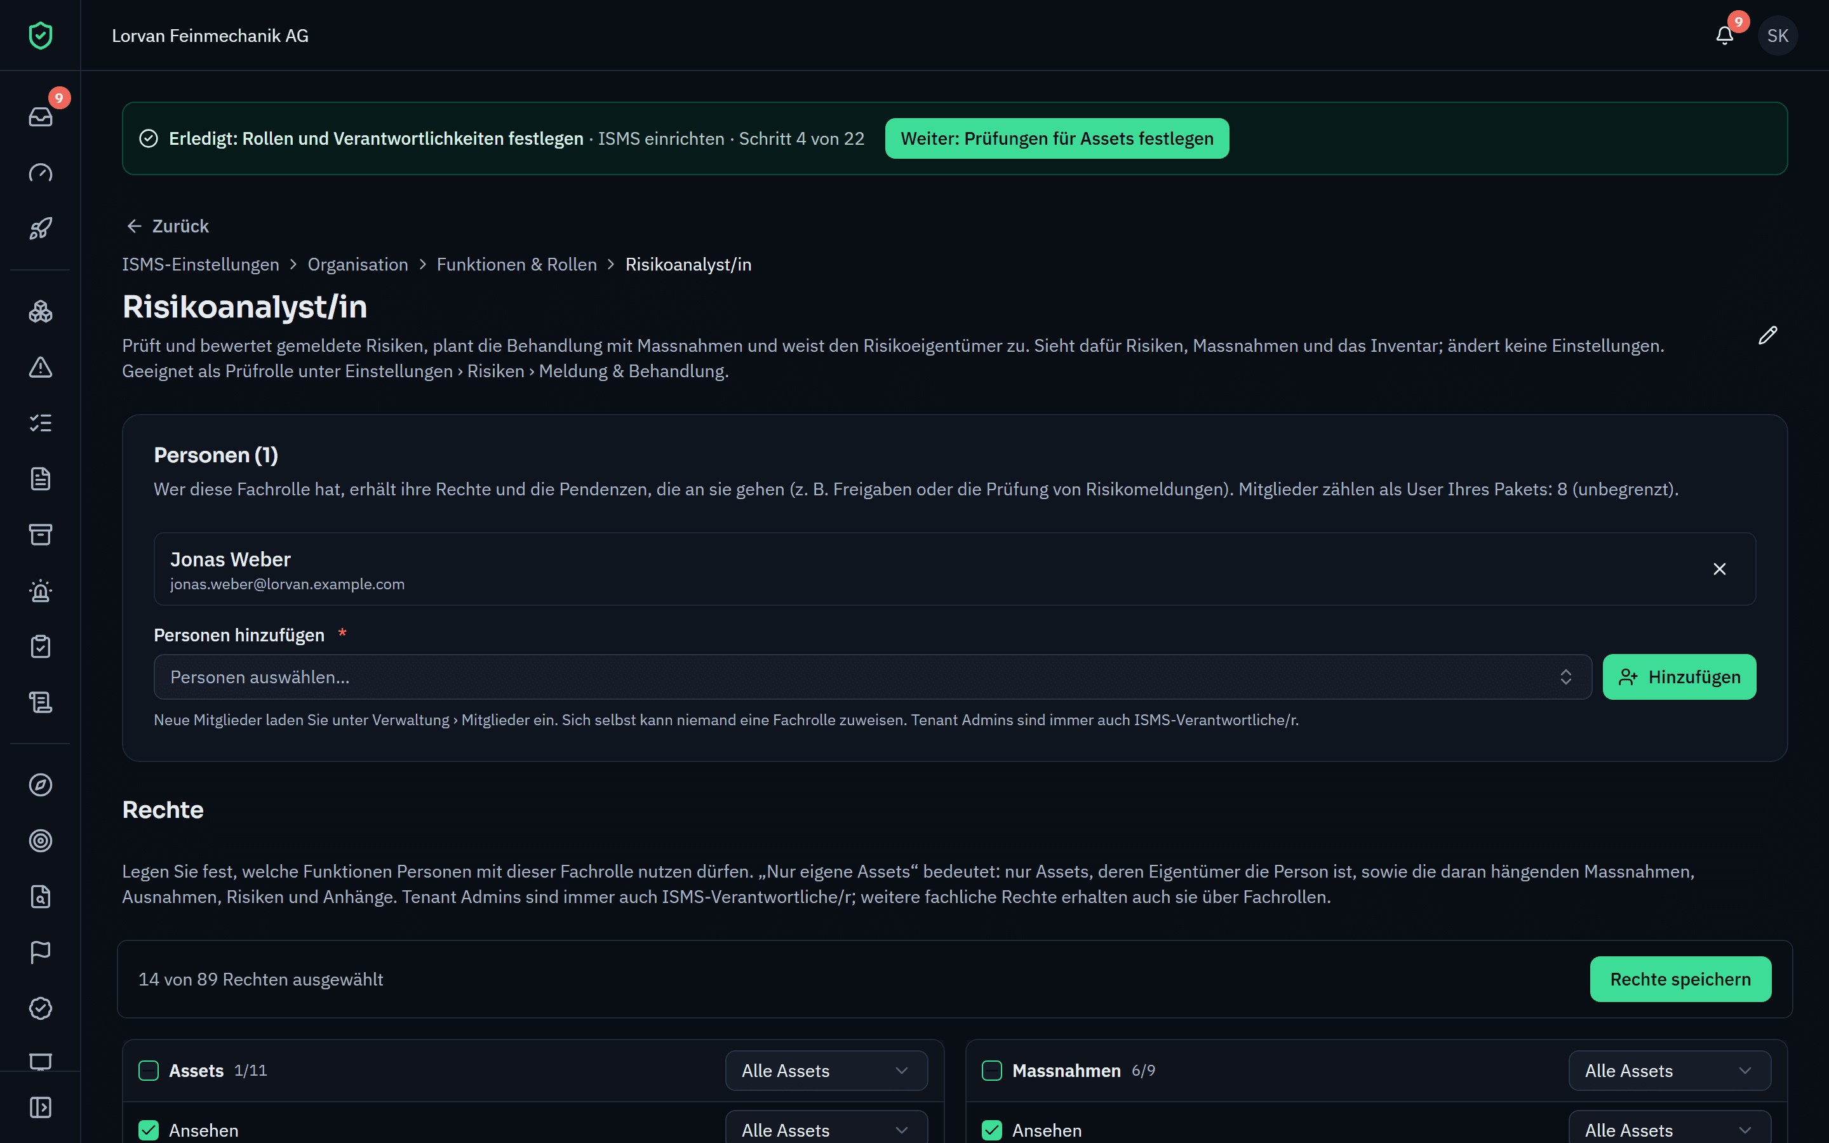The image size is (1829, 1143).
Task: Open the file search icon in sidebar
Action: pyautogui.click(x=40, y=897)
